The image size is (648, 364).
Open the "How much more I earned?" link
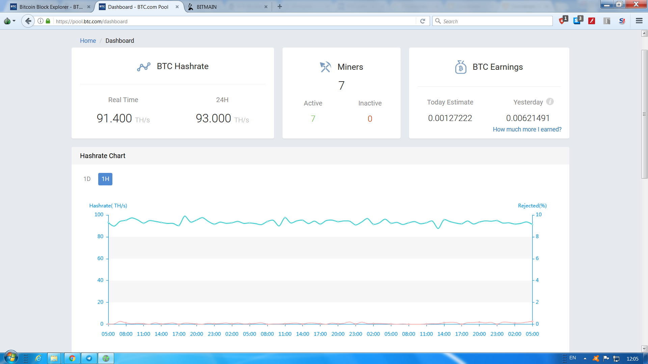[x=527, y=129]
